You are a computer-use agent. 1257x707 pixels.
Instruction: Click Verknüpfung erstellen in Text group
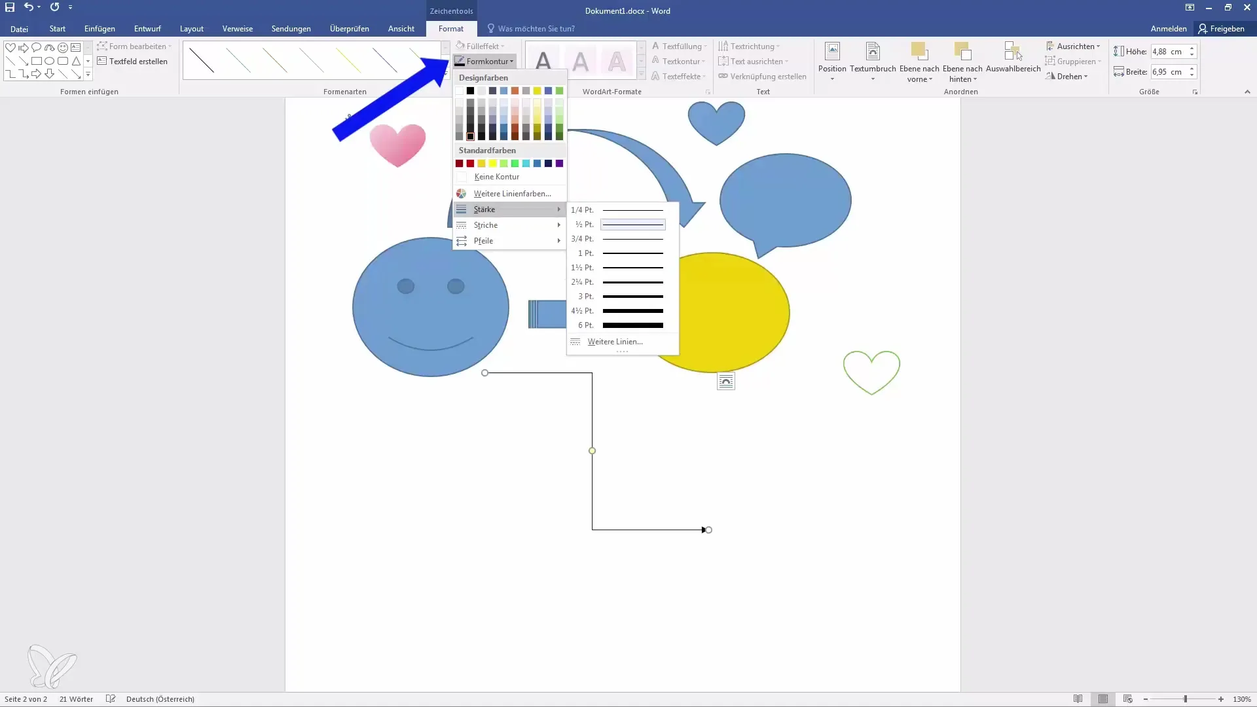pos(762,77)
